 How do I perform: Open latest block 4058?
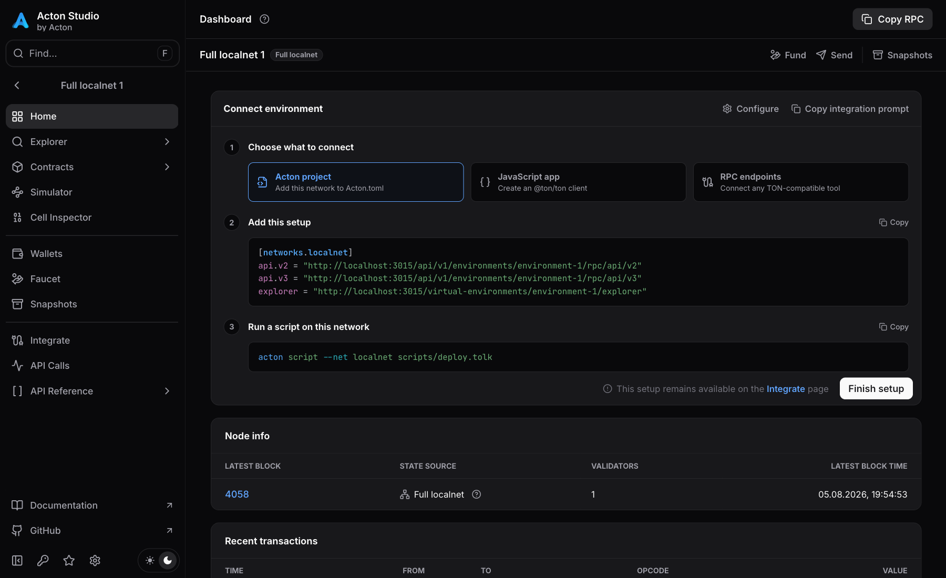pyautogui.click(x=237, y=494)
